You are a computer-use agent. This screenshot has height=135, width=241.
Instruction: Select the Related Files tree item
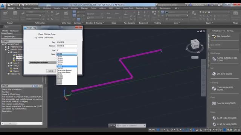15,74
